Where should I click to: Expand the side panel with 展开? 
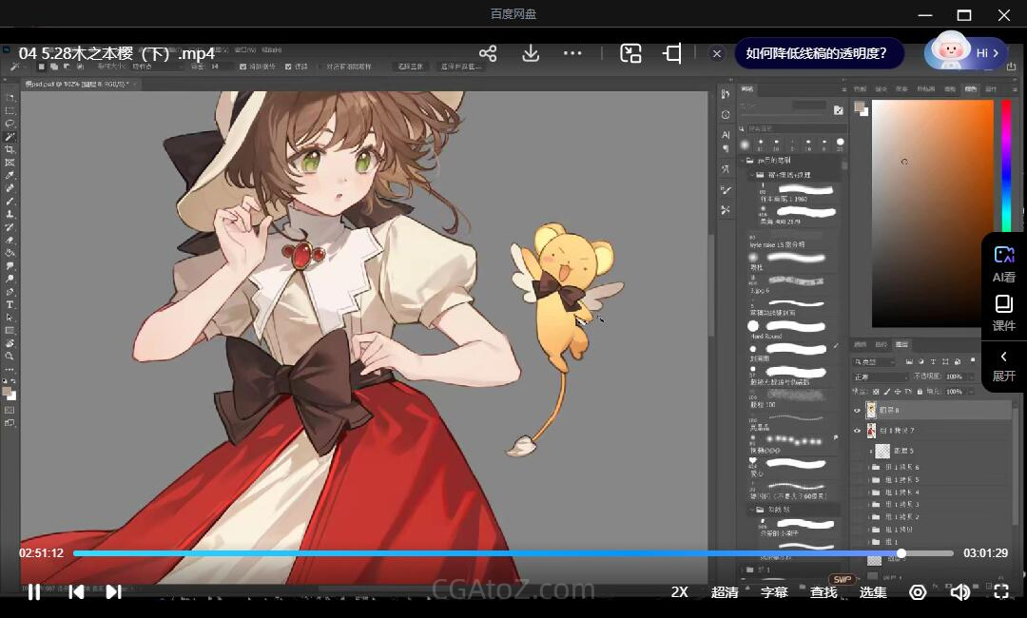(x=1003, y=365)
